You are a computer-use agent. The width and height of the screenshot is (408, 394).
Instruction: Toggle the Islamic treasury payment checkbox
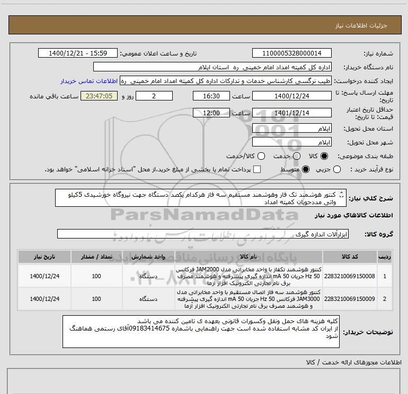point(257,169)
